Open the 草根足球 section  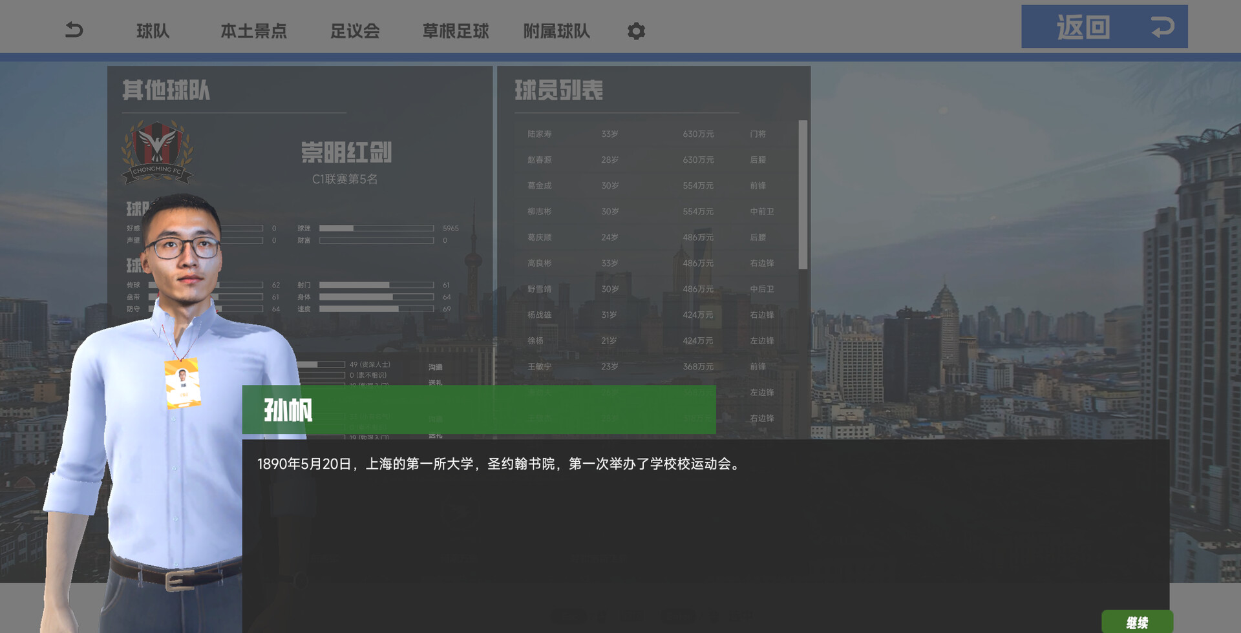pyautogui.click(x=454, y=30)
